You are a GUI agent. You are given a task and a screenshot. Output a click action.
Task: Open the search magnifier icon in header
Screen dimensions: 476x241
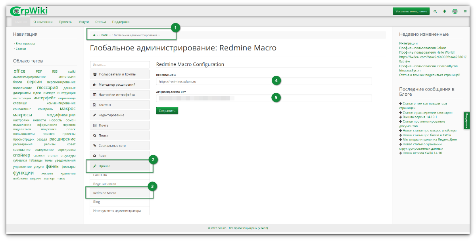(435, 11)
